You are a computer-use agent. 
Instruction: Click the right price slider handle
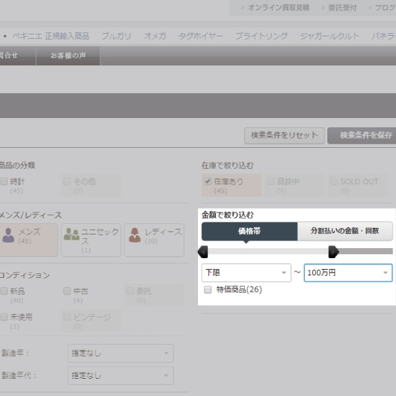coord(333,251)
